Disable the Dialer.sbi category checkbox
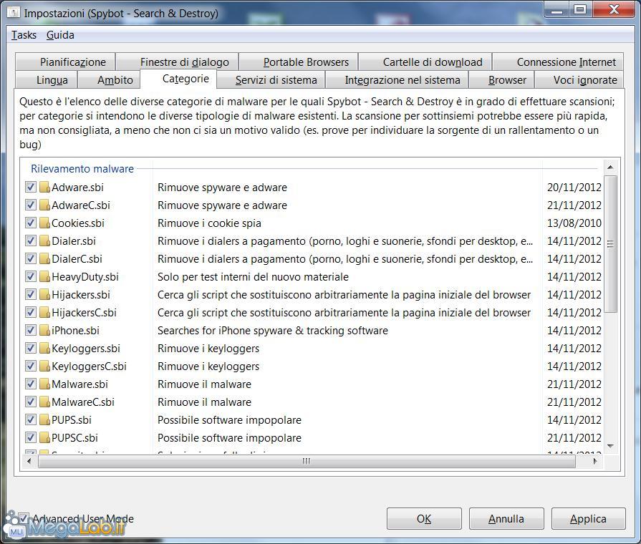This screenshot has height=544, width=641. point(31,241)
